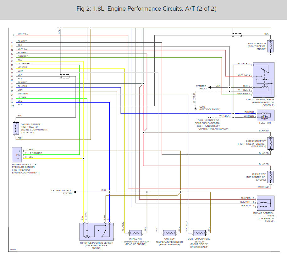Click the figure title heading text
Screen dimensions: 287x255
coord(146,9)
